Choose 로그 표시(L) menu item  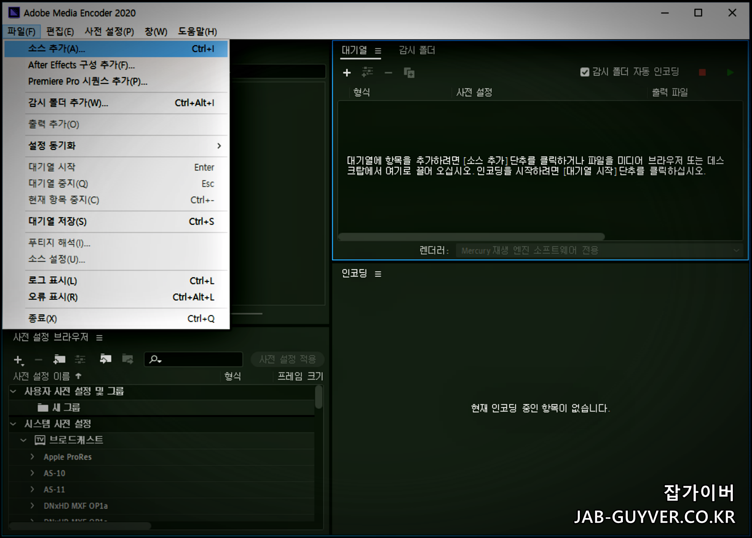point(116,281)
